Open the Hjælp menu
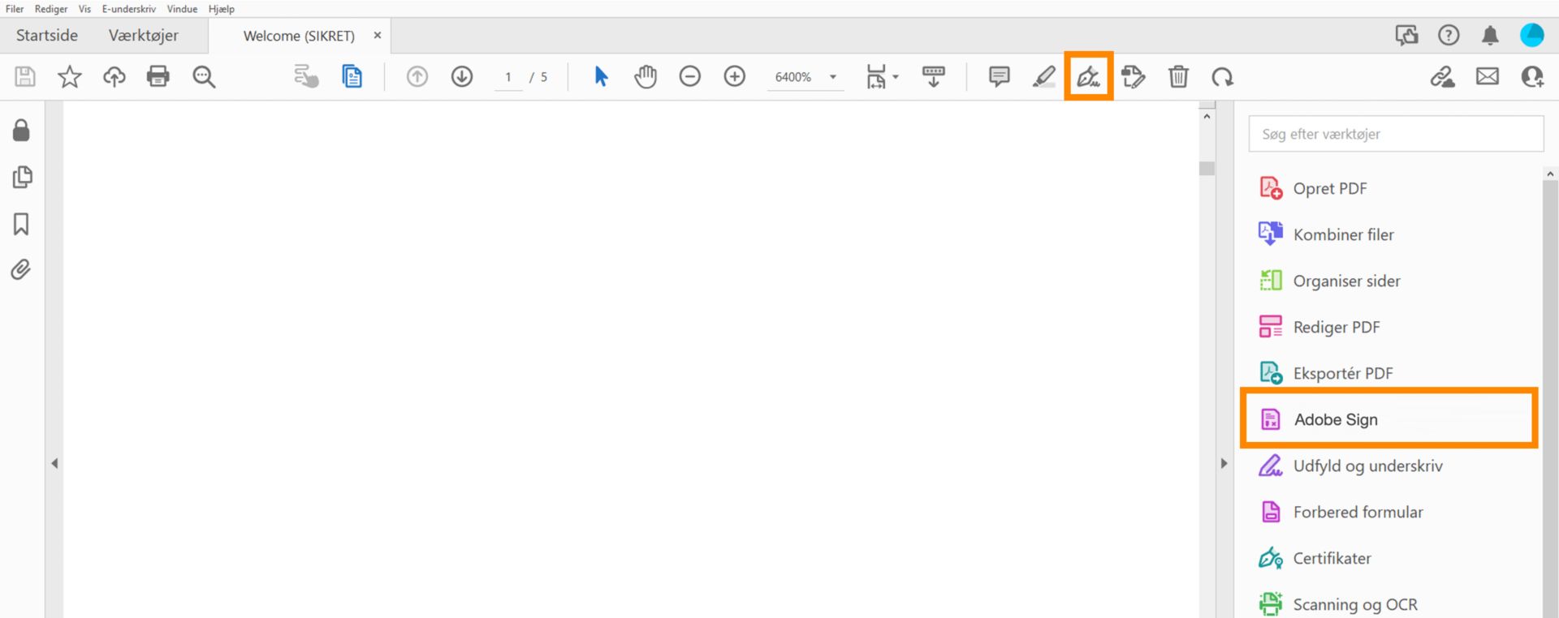The width and height of the screenshot is (1559, 618). tap(222, 9)
